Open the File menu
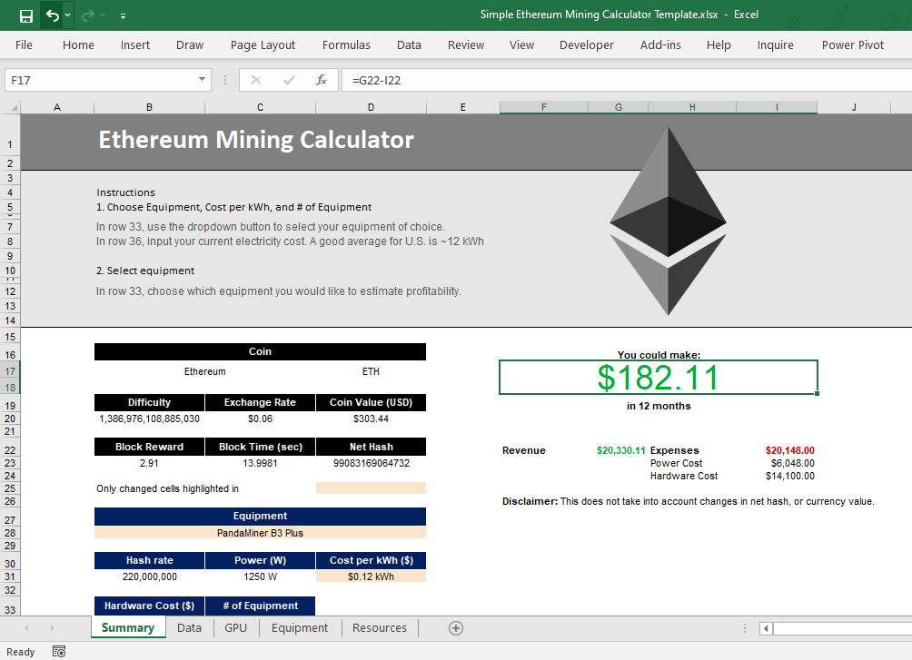Image resolution: width=912 pixels, height=660 pixels. click(24, 44)
